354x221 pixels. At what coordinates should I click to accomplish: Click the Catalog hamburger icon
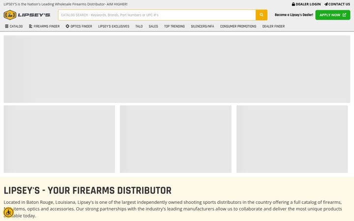(x=7, y=26)
